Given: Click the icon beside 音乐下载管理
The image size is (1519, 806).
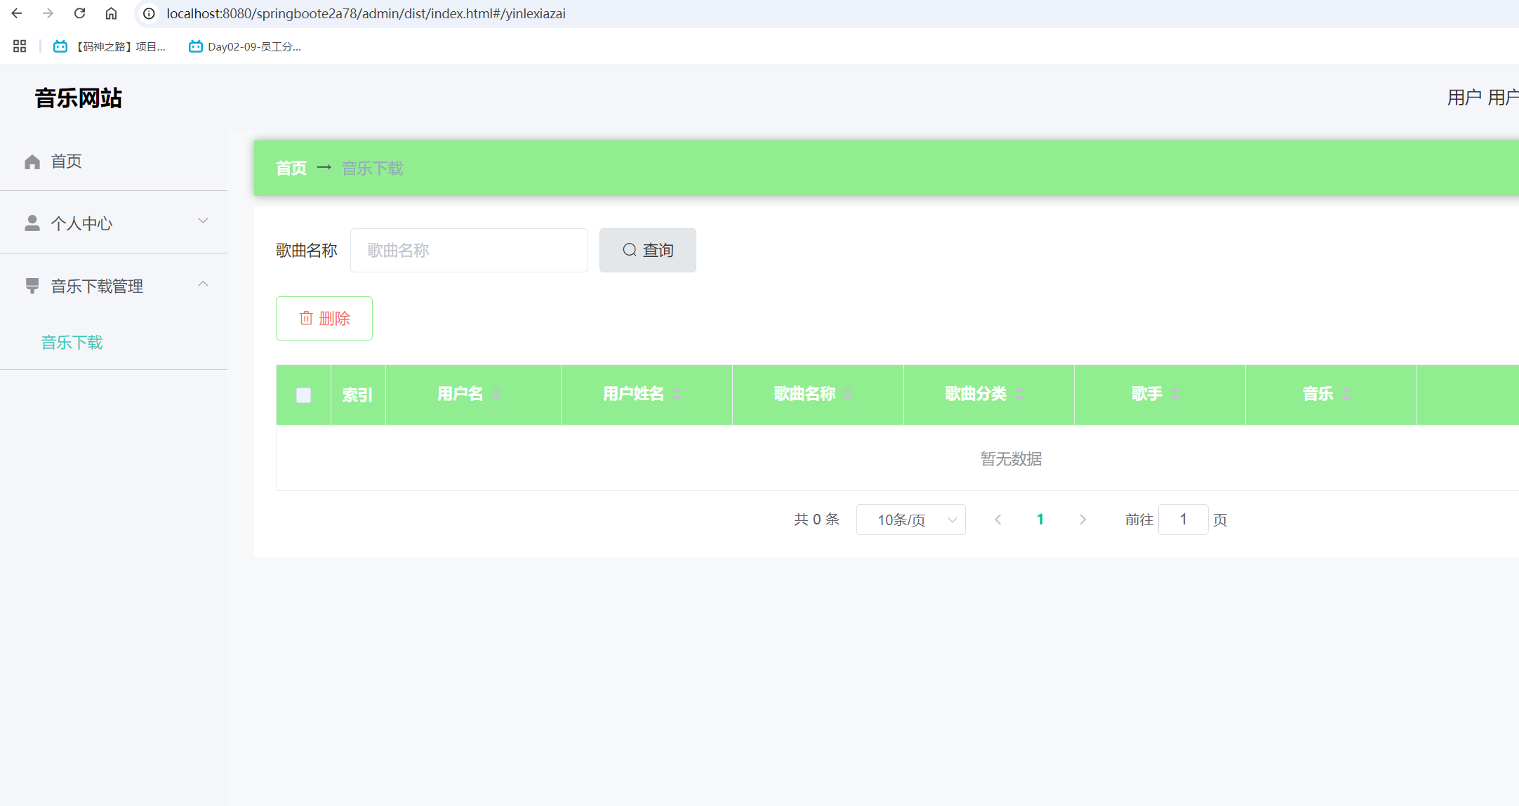Looking at the screenshot, I should point(32,285).
